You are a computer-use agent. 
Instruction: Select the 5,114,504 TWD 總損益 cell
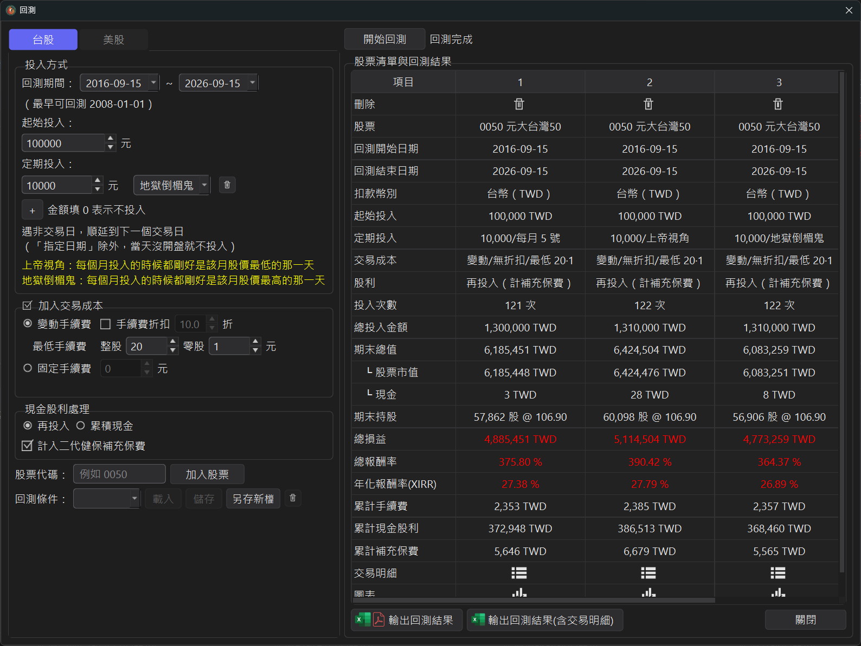tap(650, 439)
